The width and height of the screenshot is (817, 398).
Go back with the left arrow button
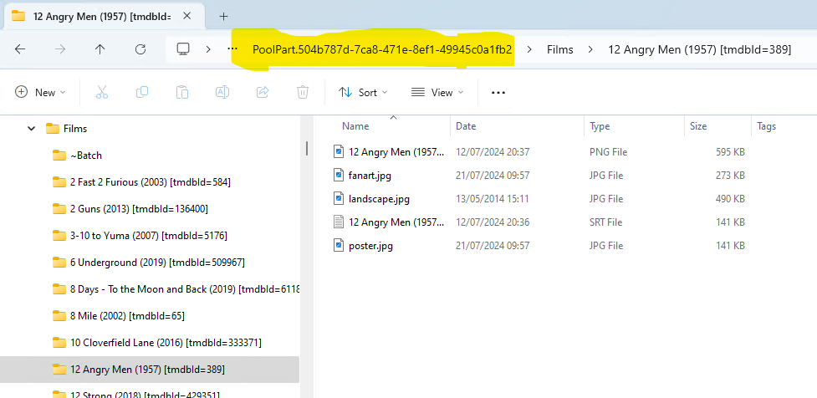coord(20,49)
